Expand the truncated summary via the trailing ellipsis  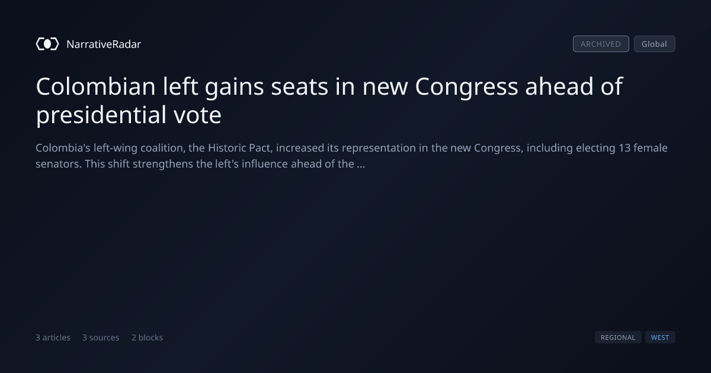(361, 164)
